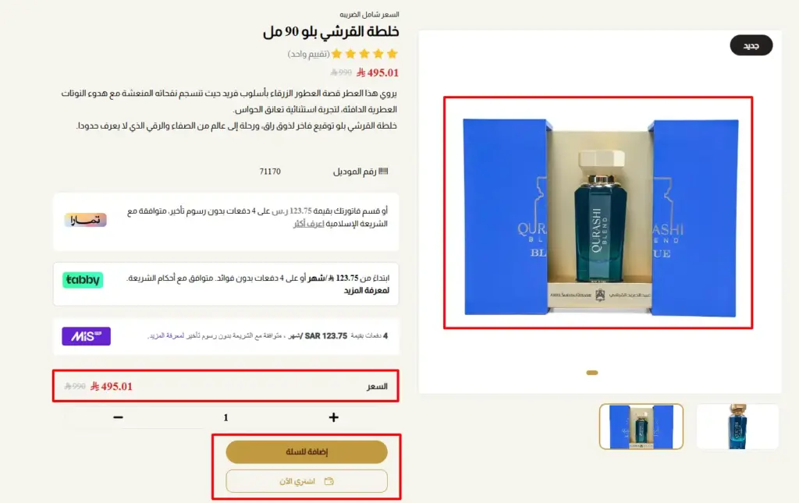
Task: Open the اعرف أكثر Tamara link
Action: click(x=309, y=224)
